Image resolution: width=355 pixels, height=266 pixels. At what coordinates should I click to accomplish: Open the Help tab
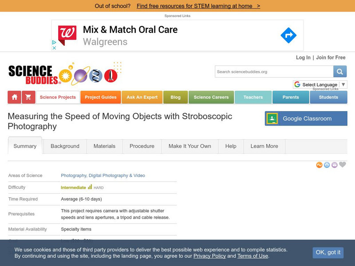click(x=231, y=146)
